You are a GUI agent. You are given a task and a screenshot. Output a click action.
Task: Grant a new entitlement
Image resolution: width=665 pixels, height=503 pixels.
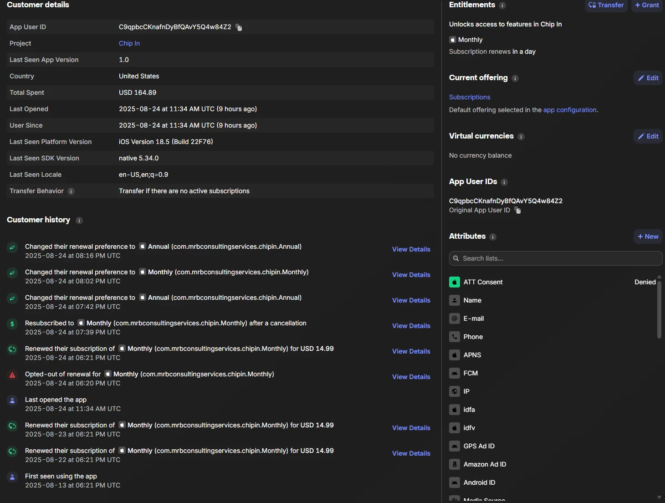tap(647, 5)
